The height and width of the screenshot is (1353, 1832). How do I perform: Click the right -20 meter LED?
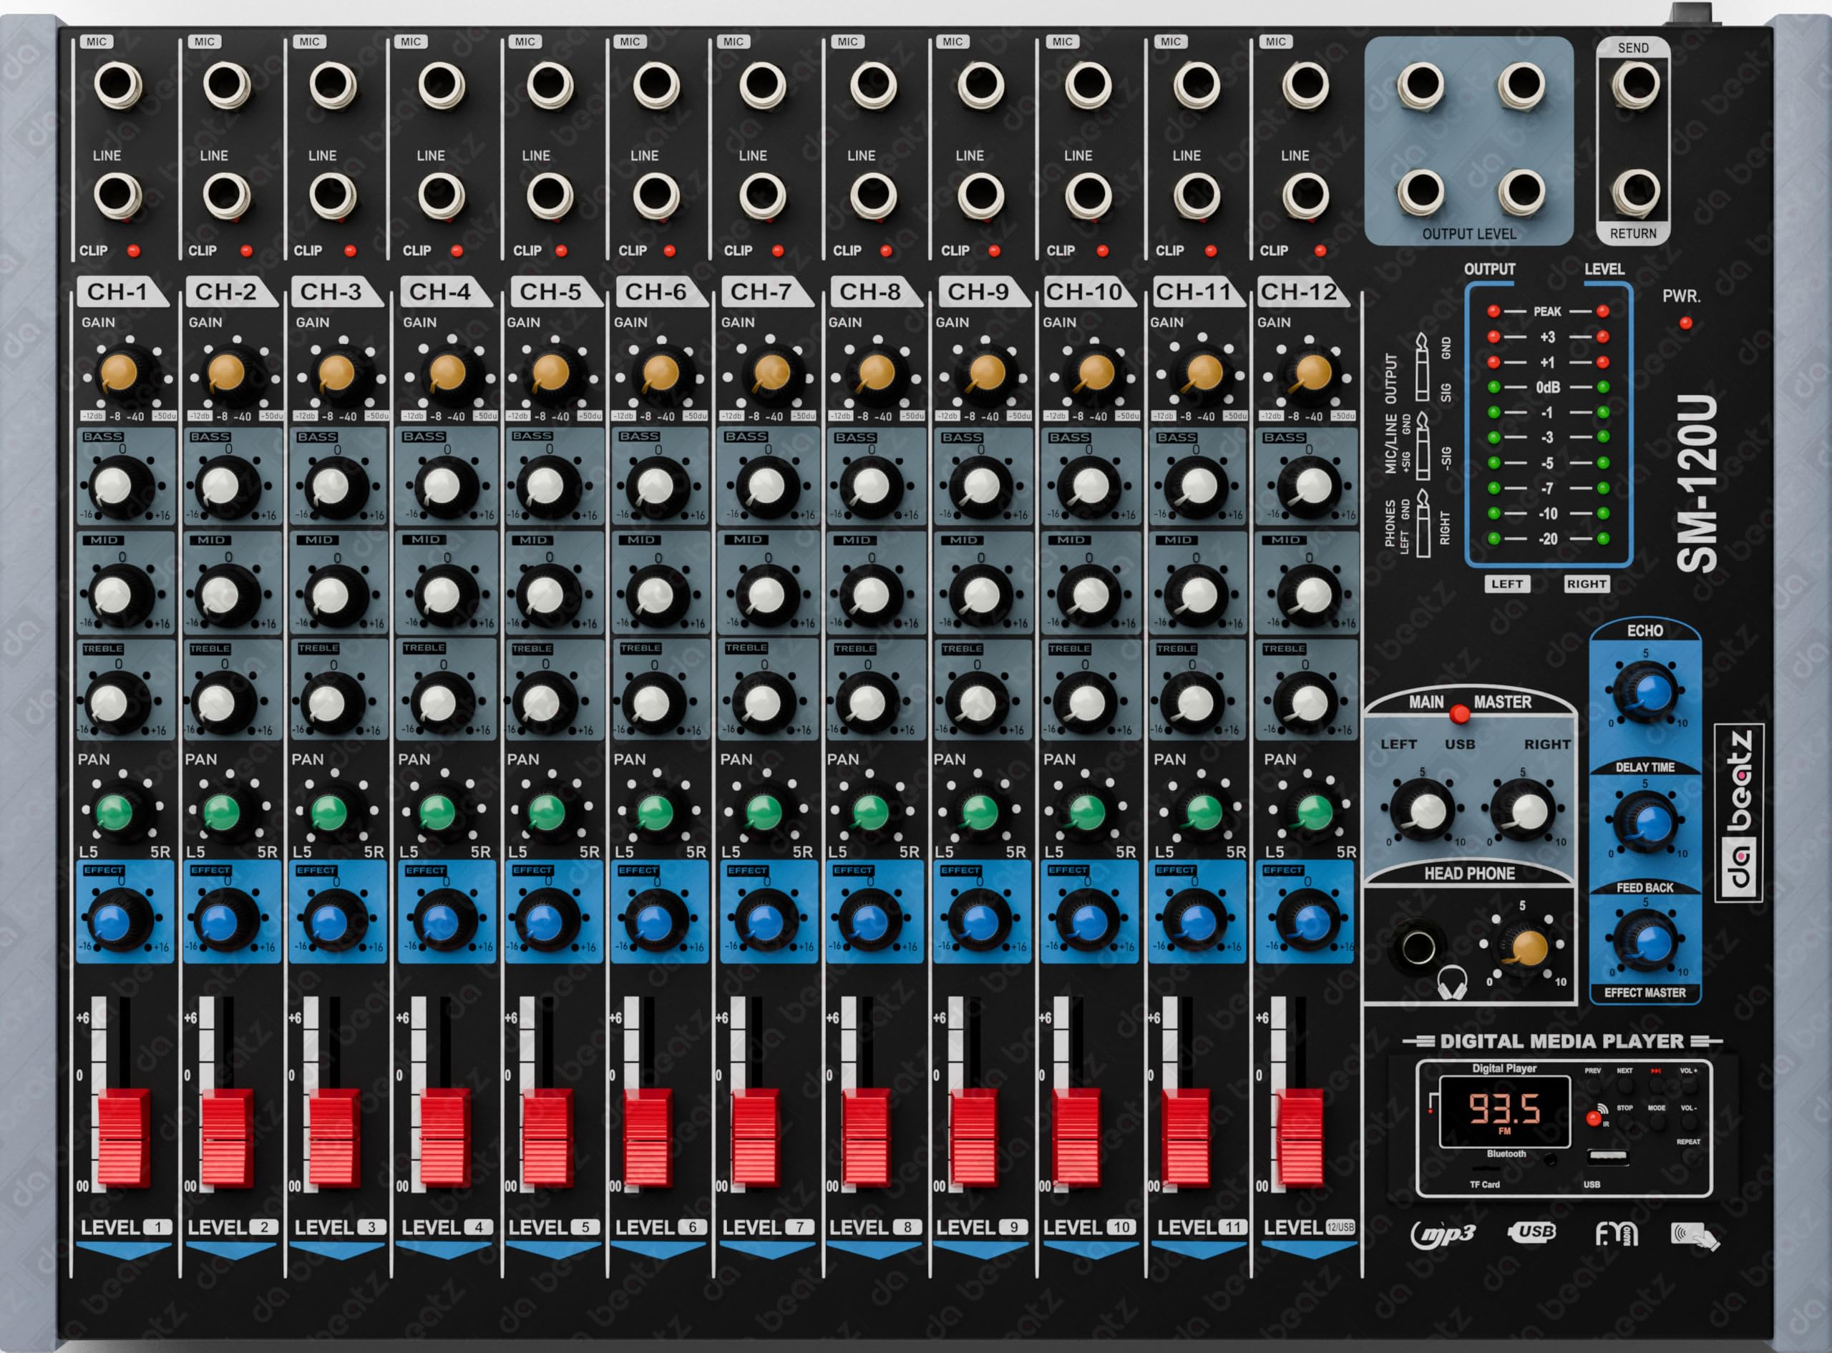point(1603,539)
